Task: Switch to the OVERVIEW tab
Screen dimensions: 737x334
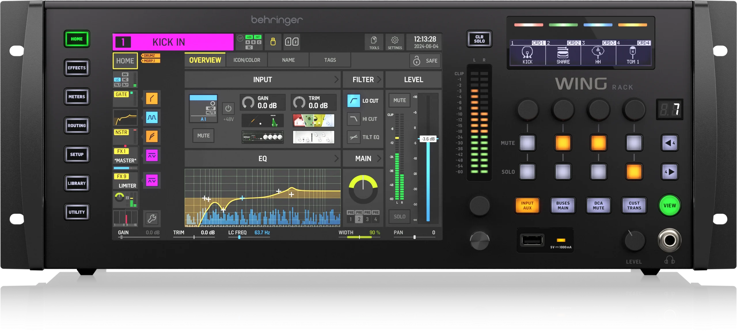Action: (205, 60)
